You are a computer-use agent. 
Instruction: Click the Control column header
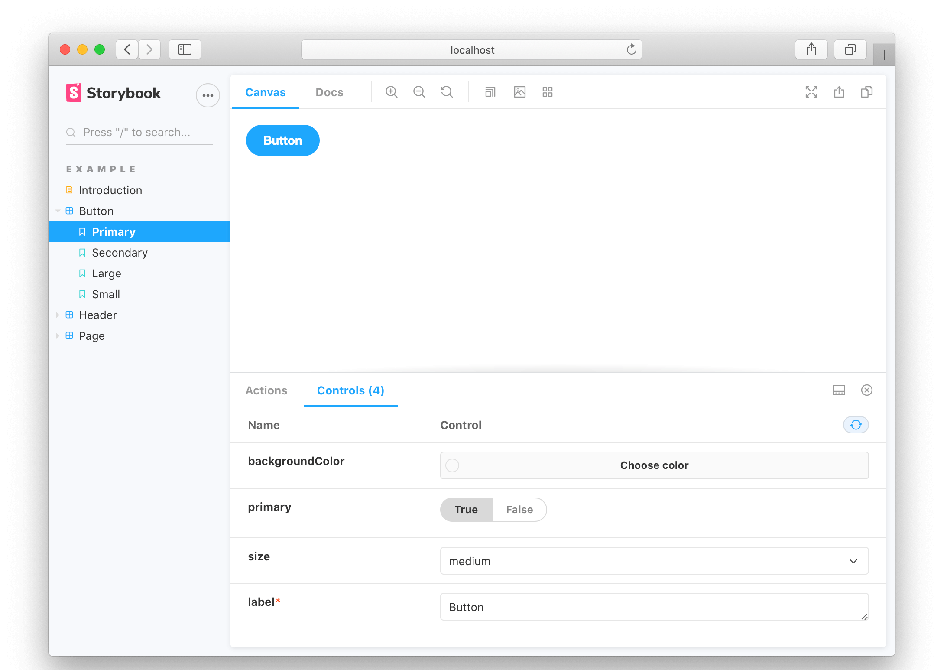[461, 425]
